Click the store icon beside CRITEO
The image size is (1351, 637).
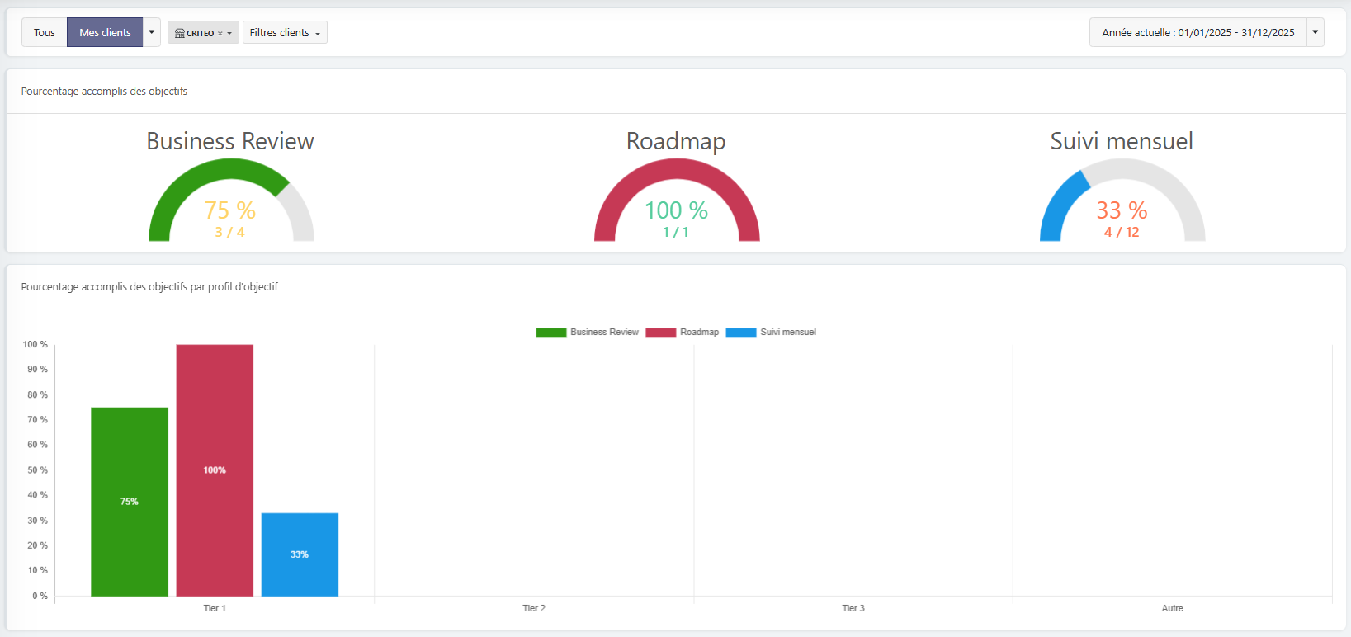pyautogui.click(x=179, y=33)
